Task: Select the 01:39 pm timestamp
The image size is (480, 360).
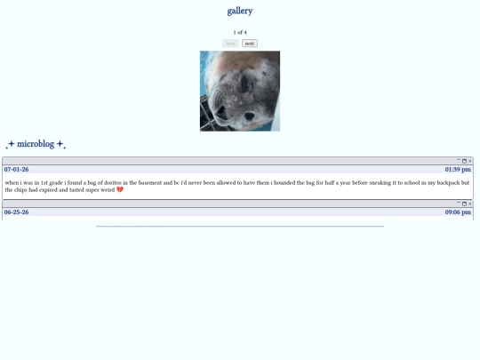Action: [458, 169]
